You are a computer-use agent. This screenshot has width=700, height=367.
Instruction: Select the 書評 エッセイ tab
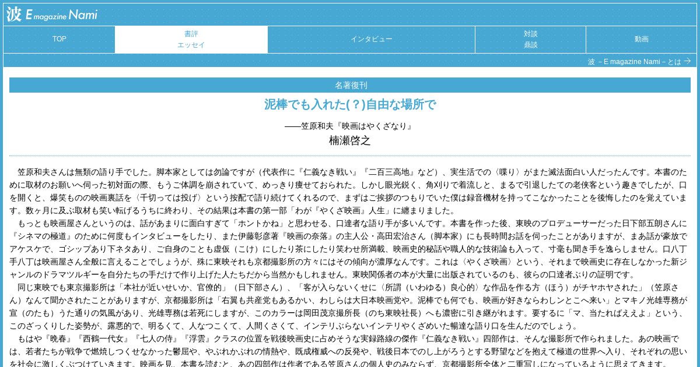pyautogui.click(x=191, y=39)
